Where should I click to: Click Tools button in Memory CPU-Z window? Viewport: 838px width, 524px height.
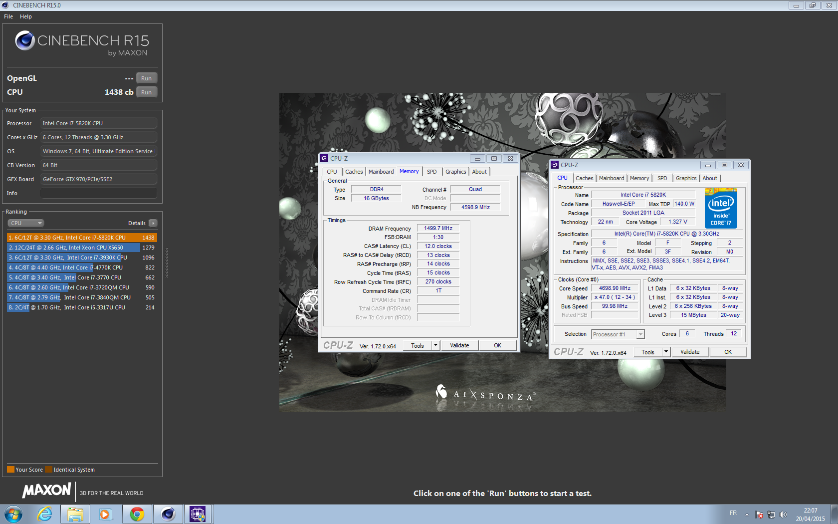coord(418,345)
